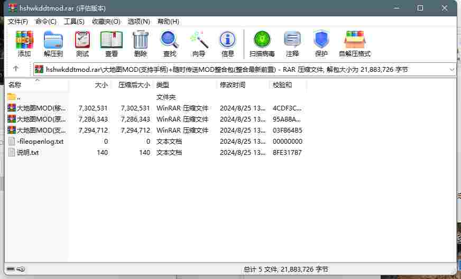Click the 文本文档 type of 说明.txt
The width and height of the screenshot is (461, 279).
(x=169, y=153)
